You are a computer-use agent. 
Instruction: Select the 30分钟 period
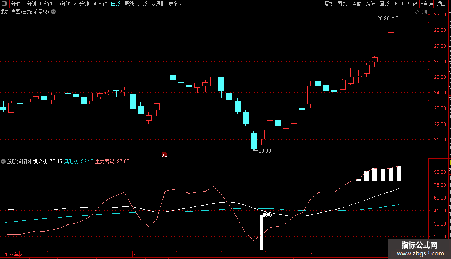coord(81,4)
